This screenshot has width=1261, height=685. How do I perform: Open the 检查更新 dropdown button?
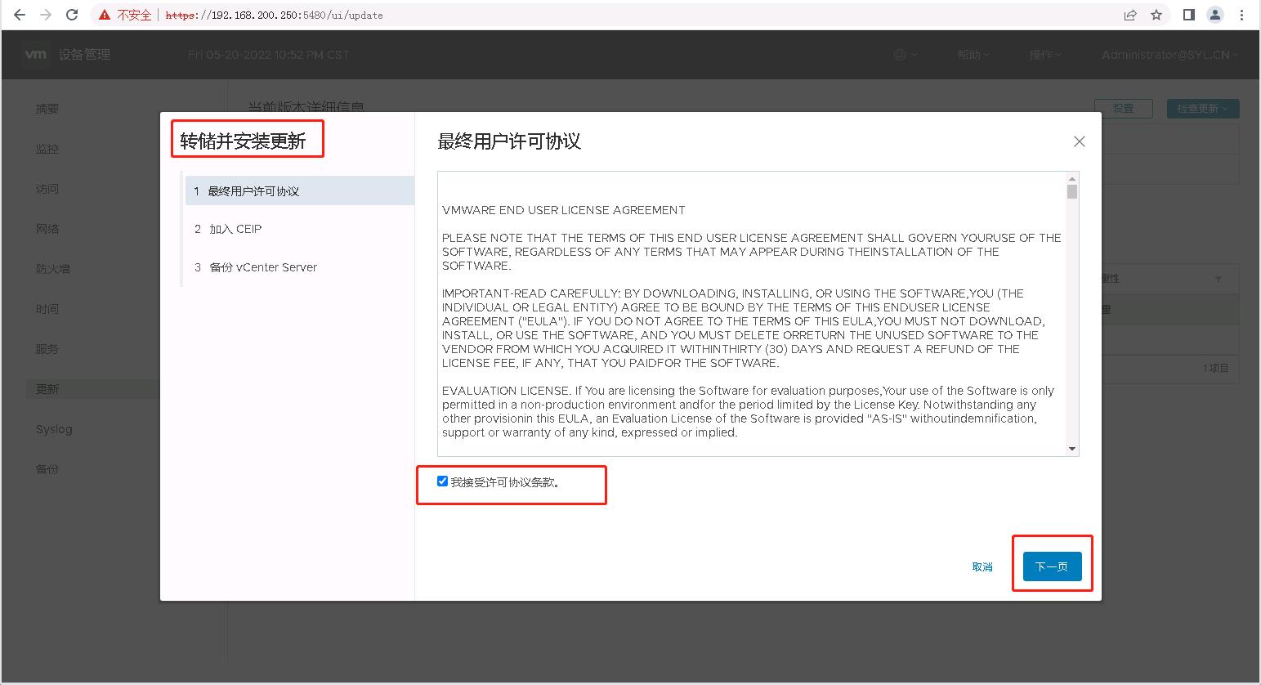point(1203,108)
